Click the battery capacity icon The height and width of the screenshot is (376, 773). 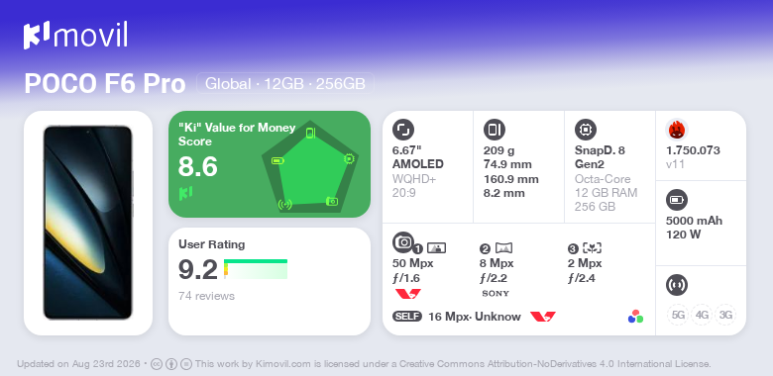coord(677,200)
